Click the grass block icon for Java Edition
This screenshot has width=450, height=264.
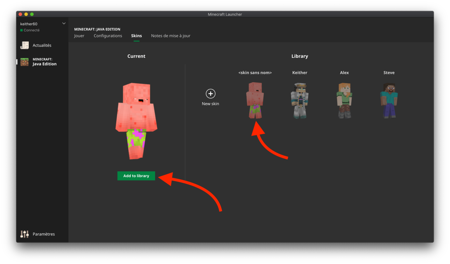[24, 62]
